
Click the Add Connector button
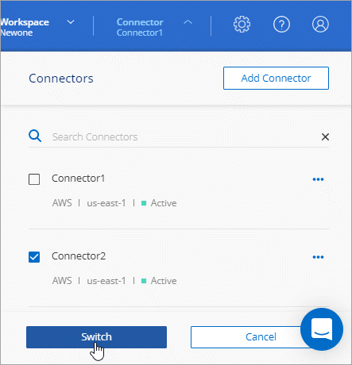(276, 78)
